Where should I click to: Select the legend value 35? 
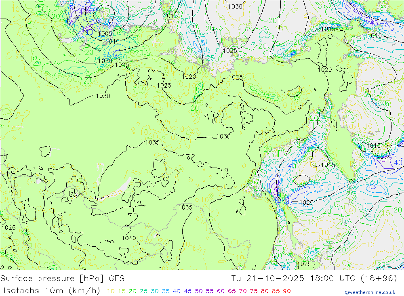[x=166, y=292]
